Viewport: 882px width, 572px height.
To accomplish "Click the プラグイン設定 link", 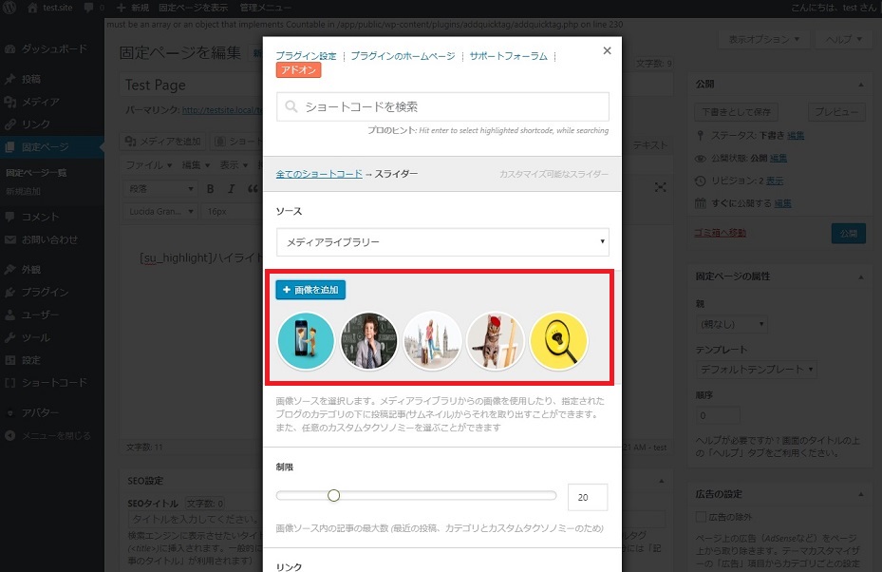I will tap(306, 56).
